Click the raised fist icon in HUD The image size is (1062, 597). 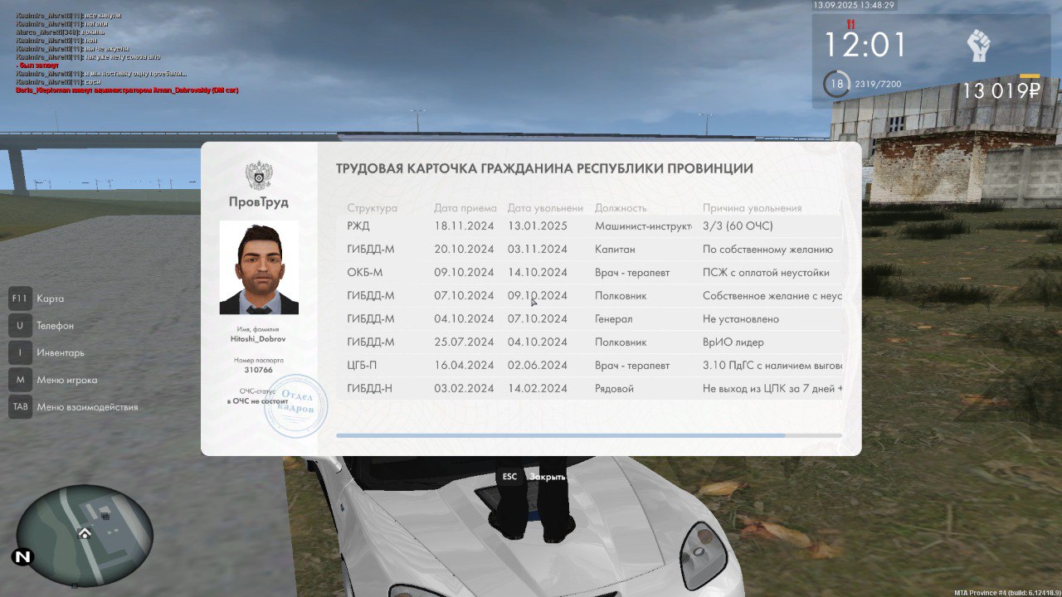tap(980, 46)
